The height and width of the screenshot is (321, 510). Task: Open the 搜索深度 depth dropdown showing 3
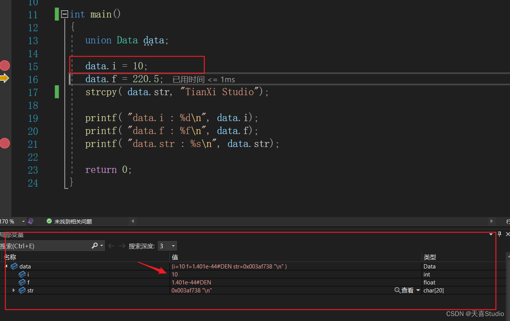tap(167, 246)
